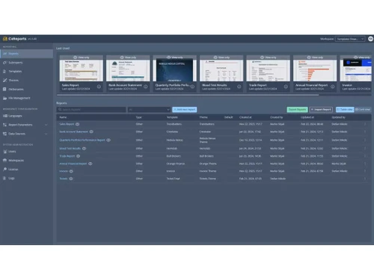Open the Trade Report card thumbnail
The image size is (374, 280).
point(269,70)
